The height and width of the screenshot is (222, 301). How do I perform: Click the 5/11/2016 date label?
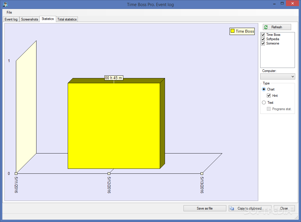pos(16,185)
